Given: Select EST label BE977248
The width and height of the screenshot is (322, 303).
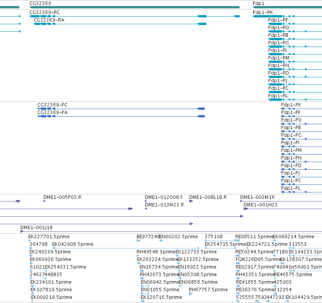Looking at the screenshot, I should [x=148, y=237].
